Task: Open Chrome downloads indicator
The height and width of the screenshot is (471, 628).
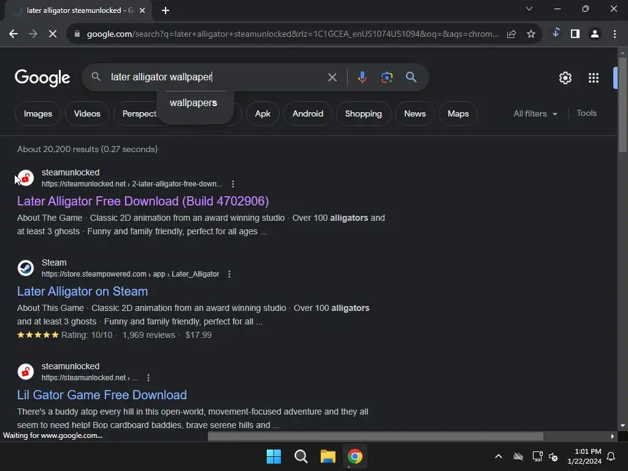Action: 556,33
